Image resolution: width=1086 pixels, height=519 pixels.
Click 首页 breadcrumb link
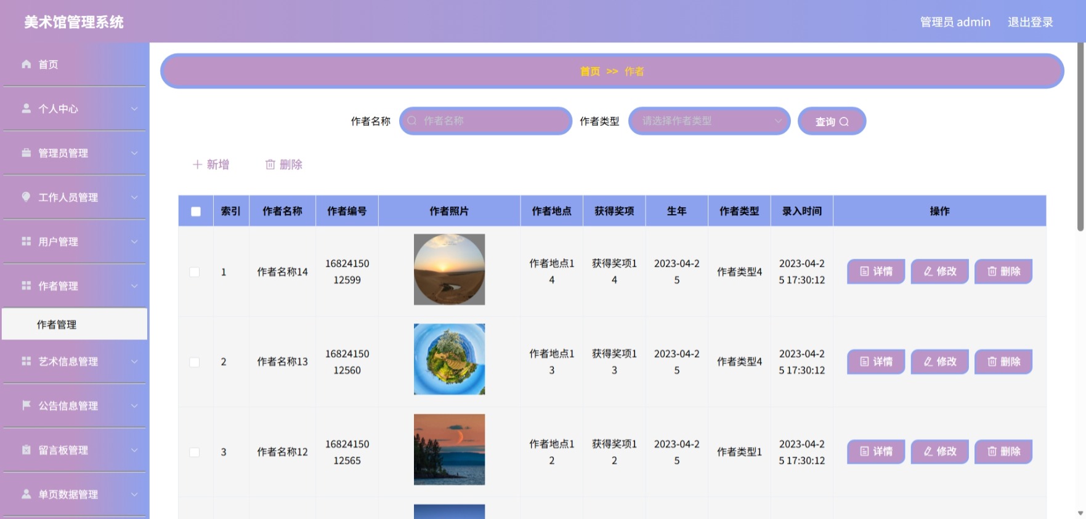[590, 71]
